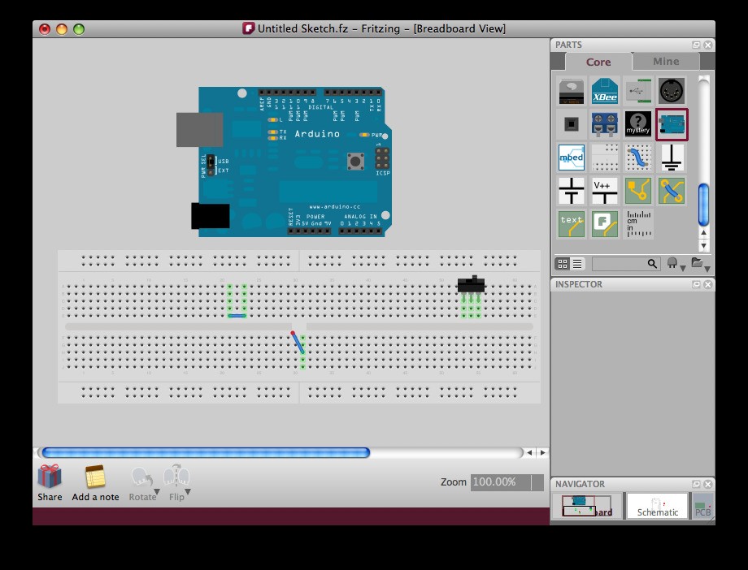
Task: Choose the blue breadboard wire part
Action: coord(638,158)
